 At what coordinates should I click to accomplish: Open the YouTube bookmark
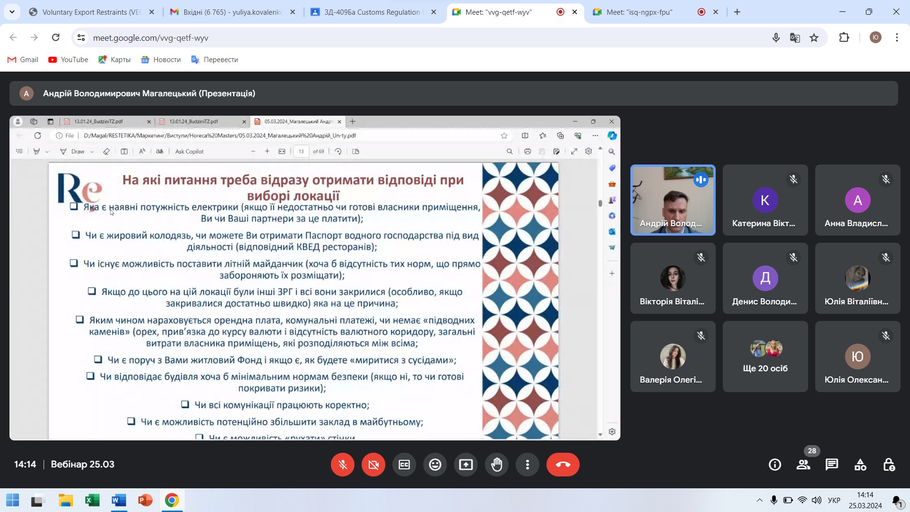68,59
